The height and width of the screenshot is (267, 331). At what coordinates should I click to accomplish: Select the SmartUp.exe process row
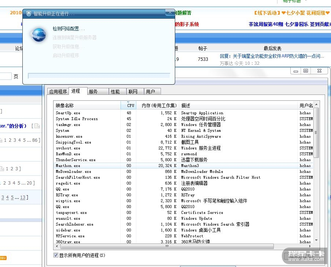point(184,113)
